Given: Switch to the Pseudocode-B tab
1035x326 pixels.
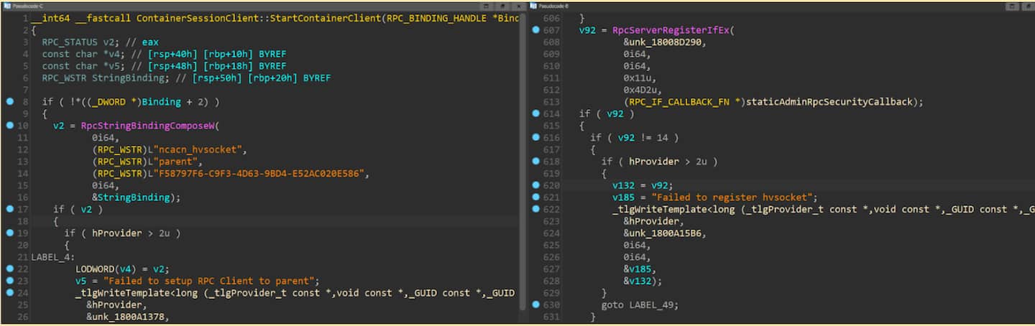Looking at the screenshot, I should click(553, 6).
